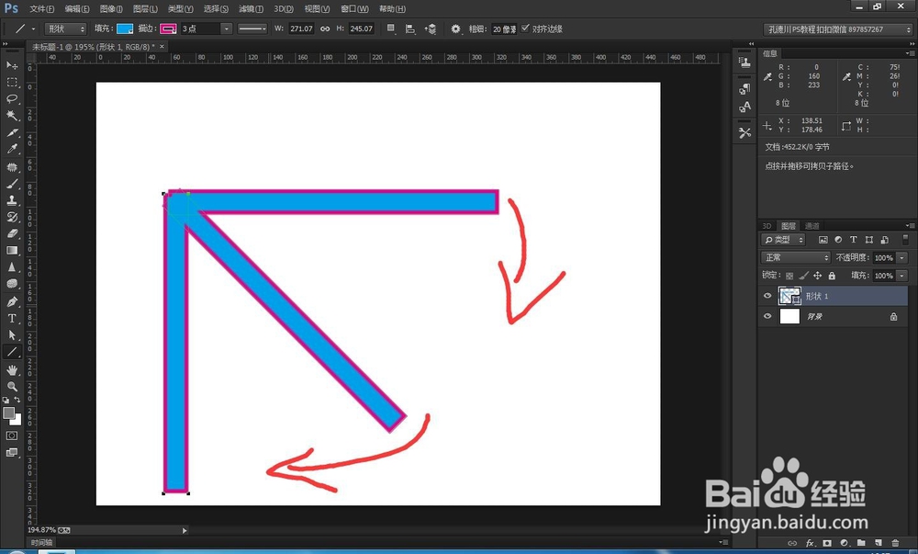Image resolution: width=918 pixels, height=554 pixels.
Task: Select the Pen tool
Action: [12, 301]
